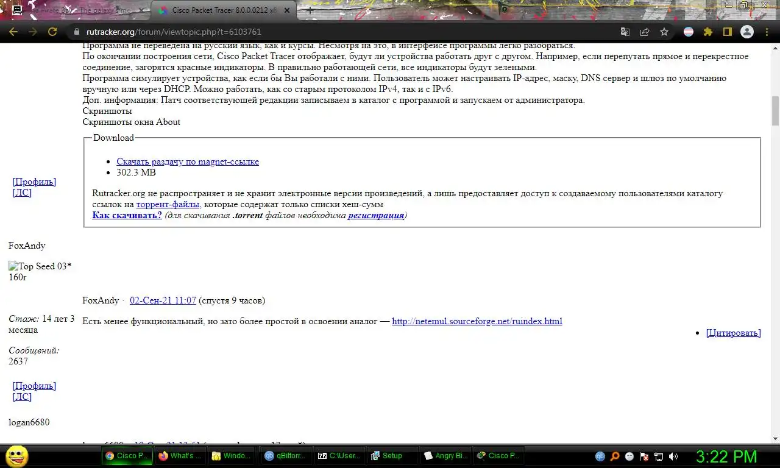780x468 pixels.
Task: Open the Action Center flag tray icon
Action: (x=644, y=456)
